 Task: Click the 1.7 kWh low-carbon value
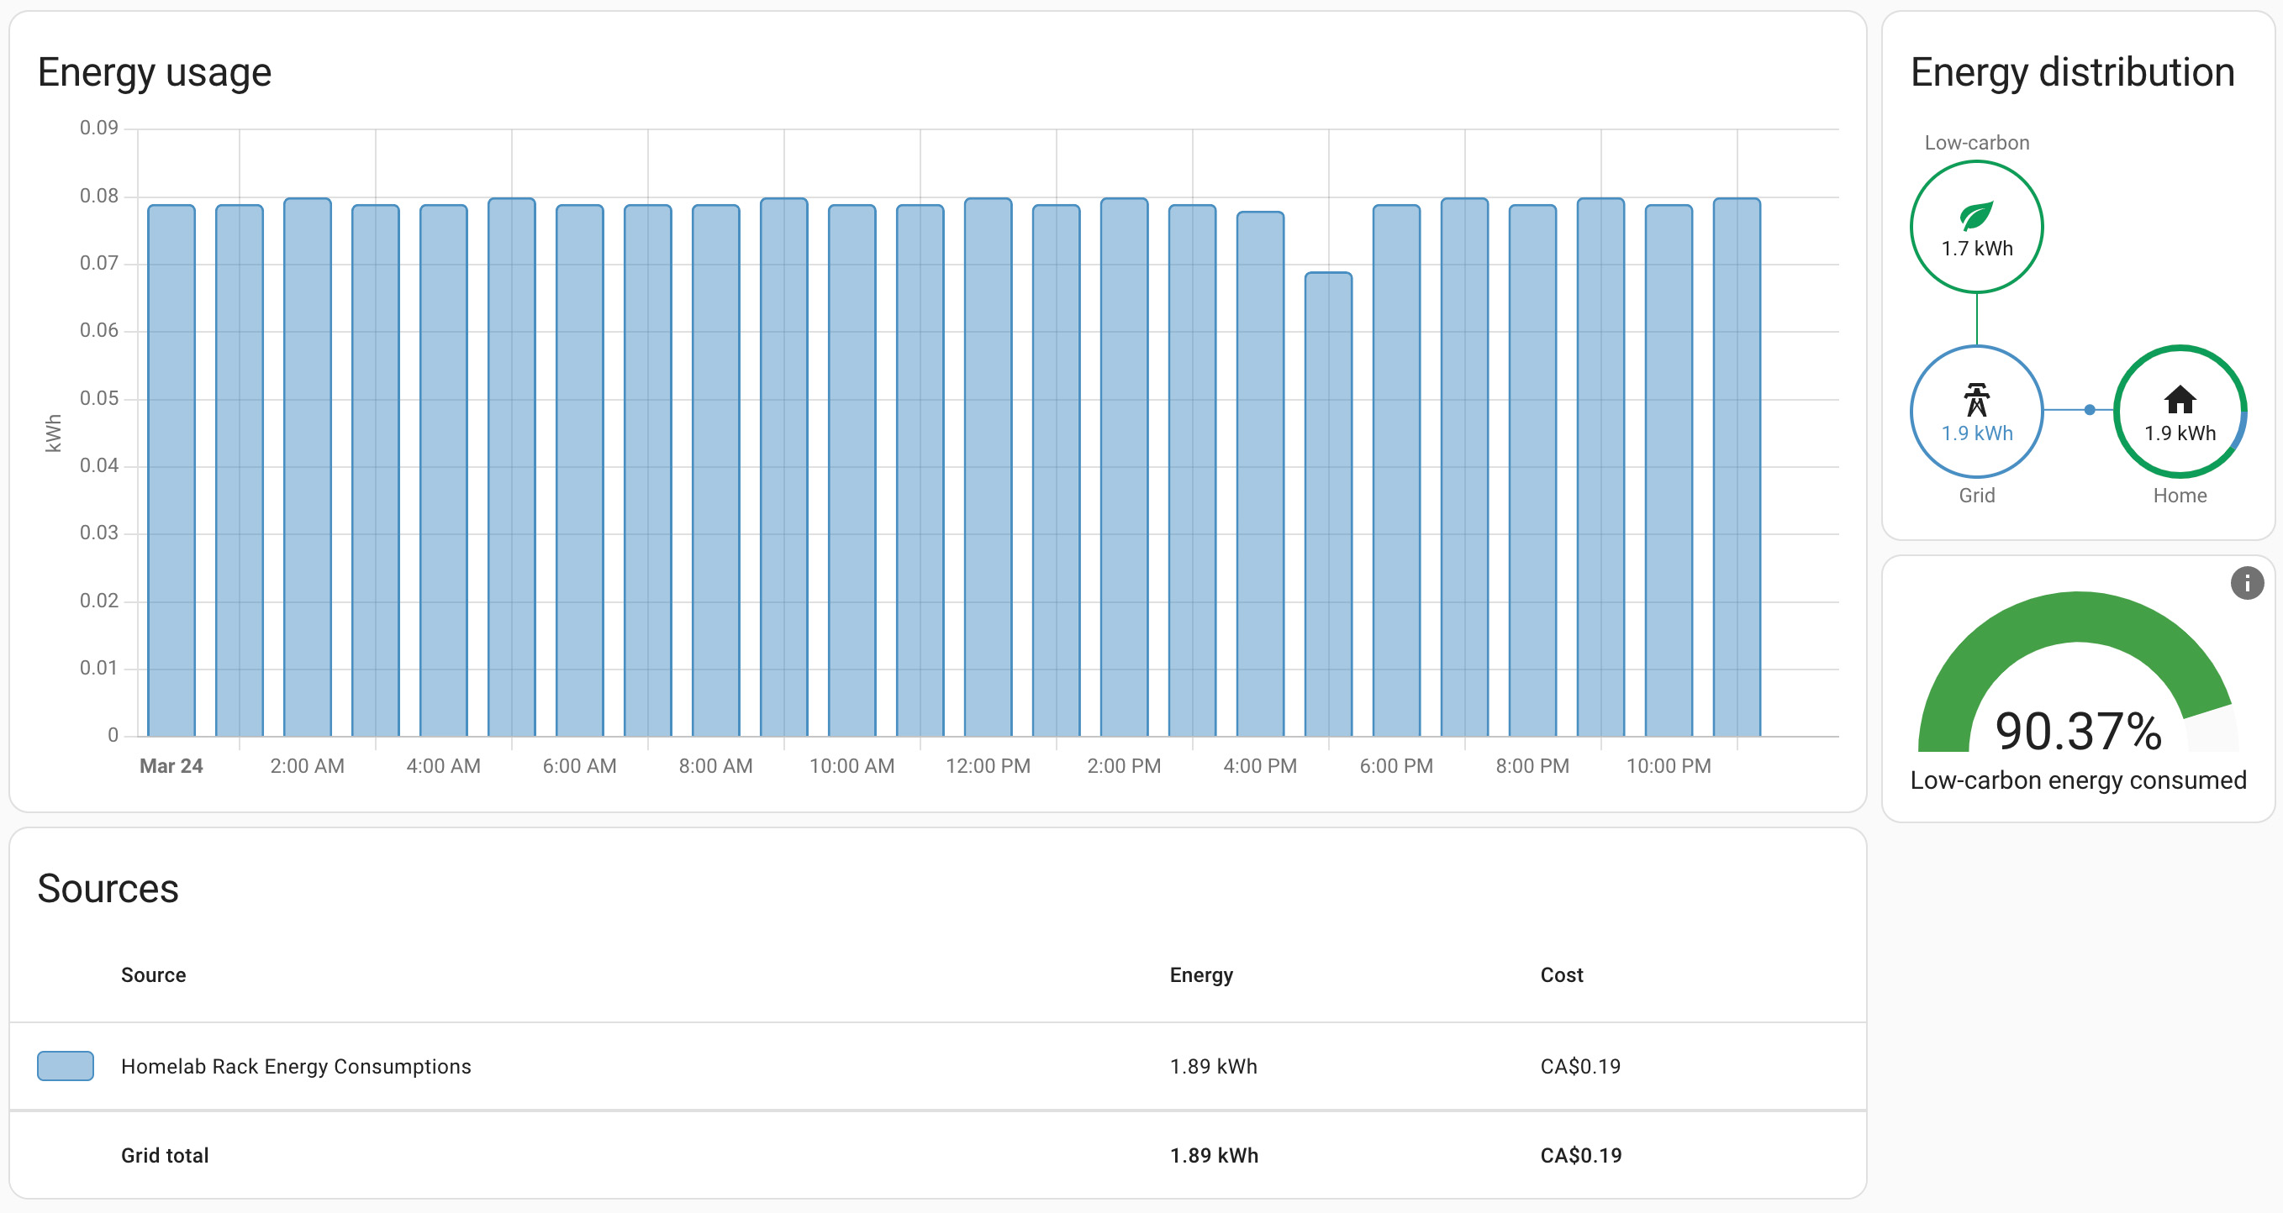[x=1976, y=249]
